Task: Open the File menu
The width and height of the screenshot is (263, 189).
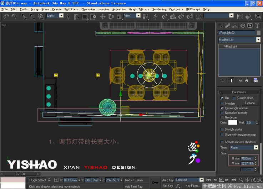Action: 5,9
